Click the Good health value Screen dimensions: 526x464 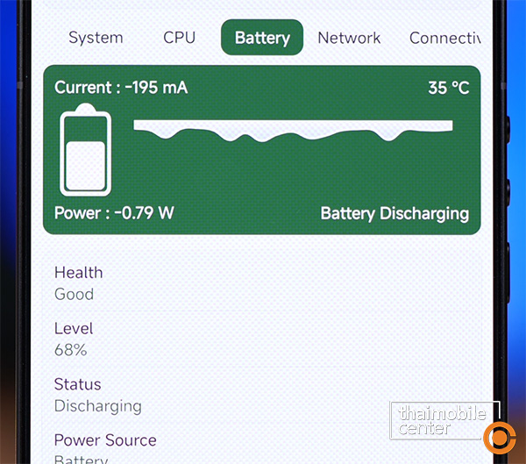[x=74, y=294]
